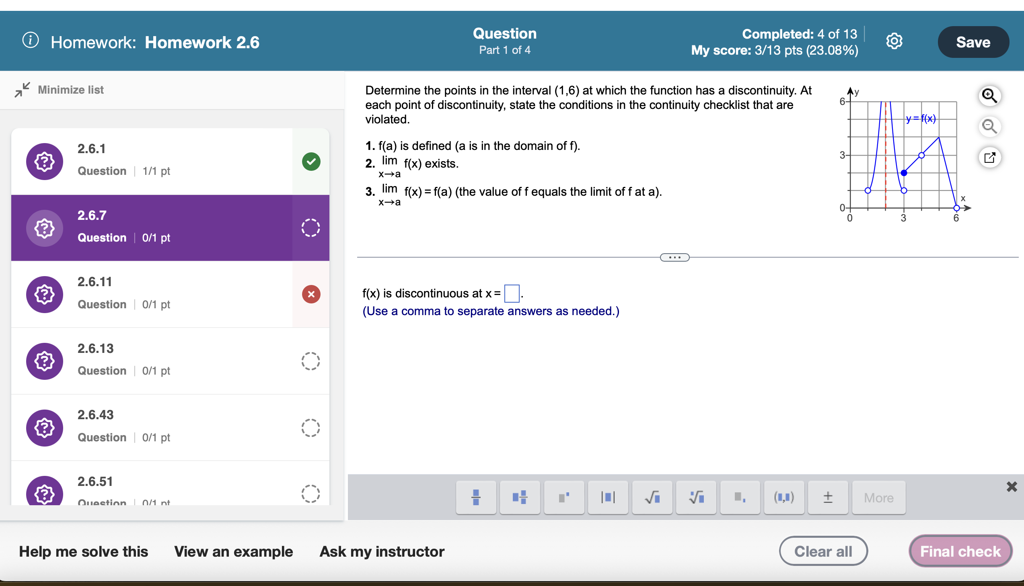The image size is (1024, 586).
Task: Open the settings gear in the header
Action: pyautogui.click(x=894, y=41)
